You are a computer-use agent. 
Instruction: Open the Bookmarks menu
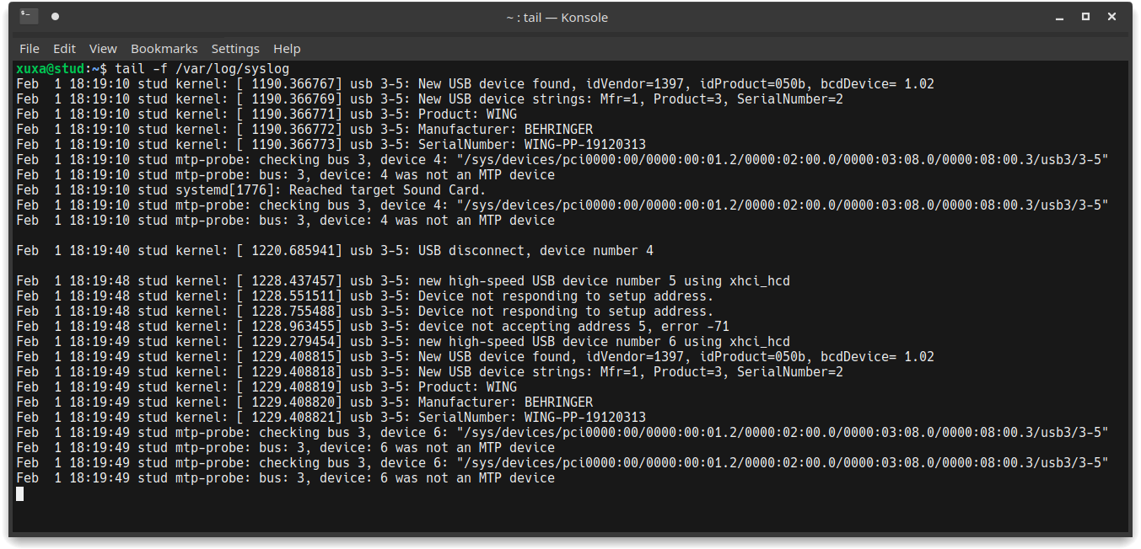click(x=164, y=49)
